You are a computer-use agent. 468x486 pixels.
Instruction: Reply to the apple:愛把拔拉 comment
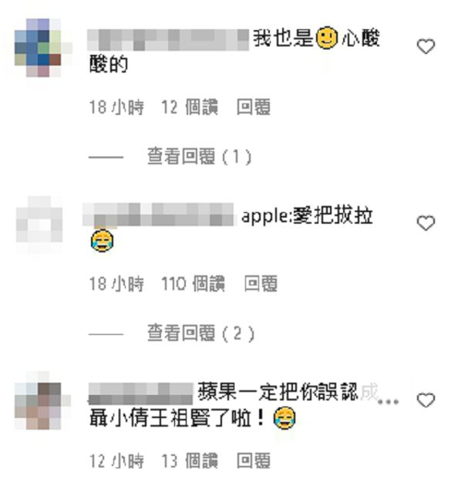pos(261,284)
